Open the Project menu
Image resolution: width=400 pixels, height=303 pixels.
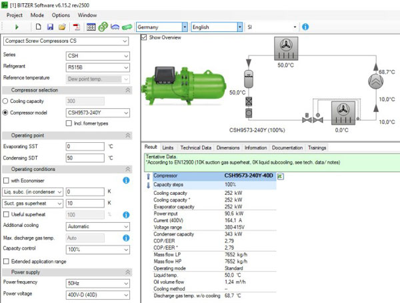[x=15, y=15]
